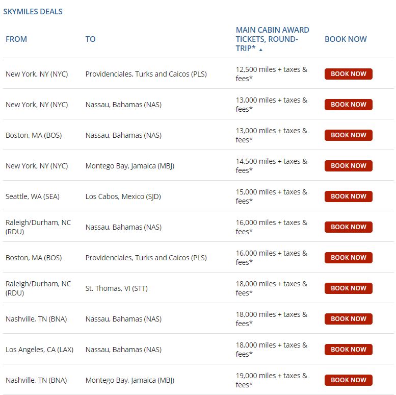
Task: Click the sort arrow beside Main Cabin Award header
Action: click(x=261, y=50)
